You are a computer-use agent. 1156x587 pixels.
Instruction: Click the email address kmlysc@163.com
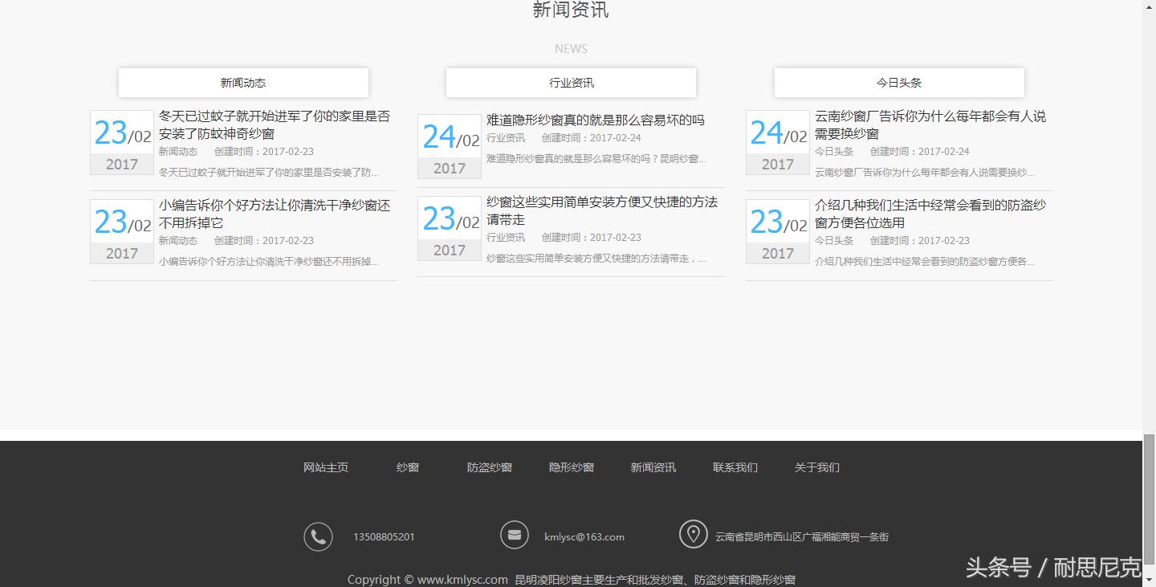(x=584, y=536)
